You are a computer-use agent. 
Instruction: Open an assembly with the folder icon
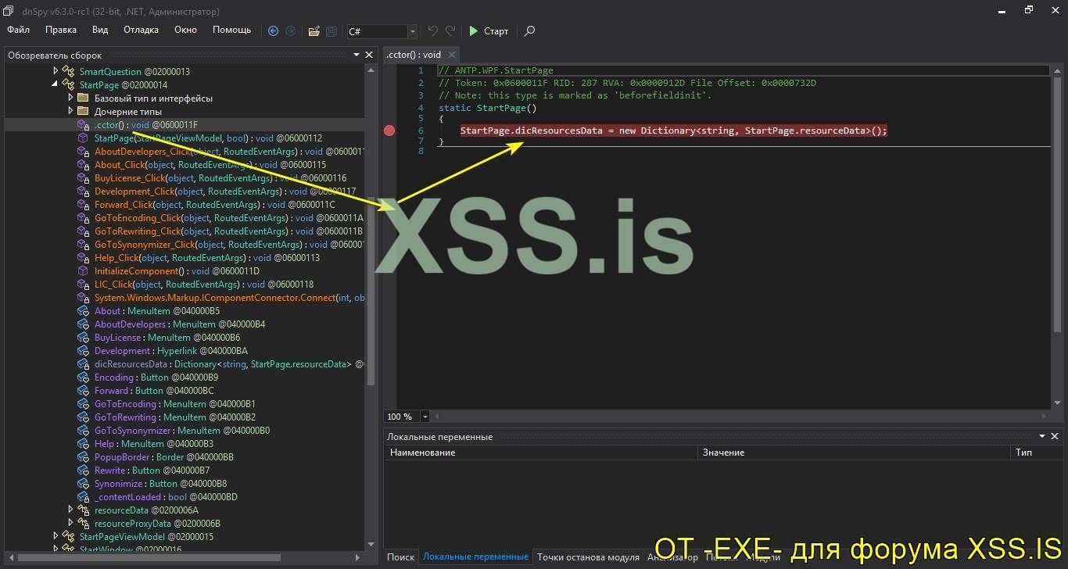(x=314, y=31)
